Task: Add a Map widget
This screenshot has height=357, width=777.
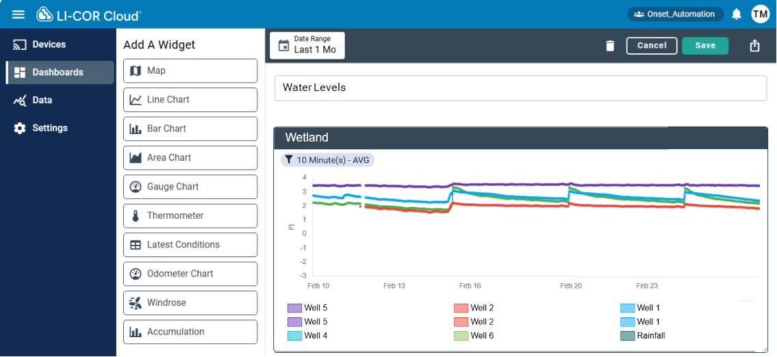Action: coord(190,70)
